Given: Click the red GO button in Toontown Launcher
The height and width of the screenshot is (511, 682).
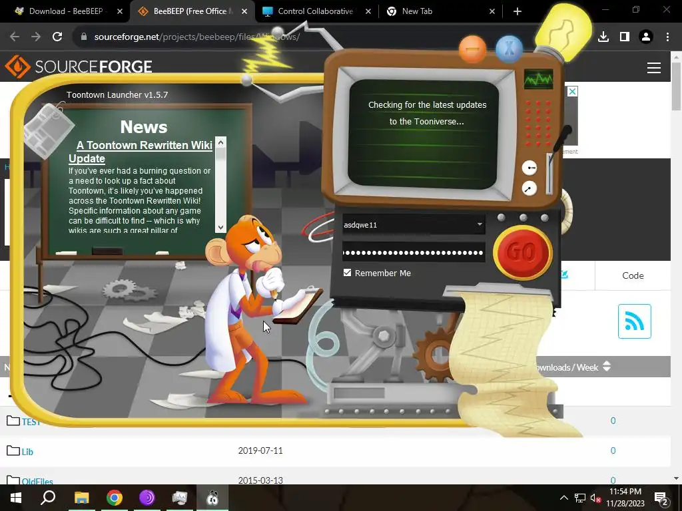Looking at the screenshot, I should click(x=522, y=252).
